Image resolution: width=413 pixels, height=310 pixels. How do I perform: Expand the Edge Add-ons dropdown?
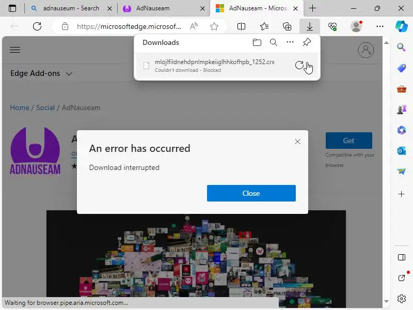pyautogui.click(x=41, y=73)
